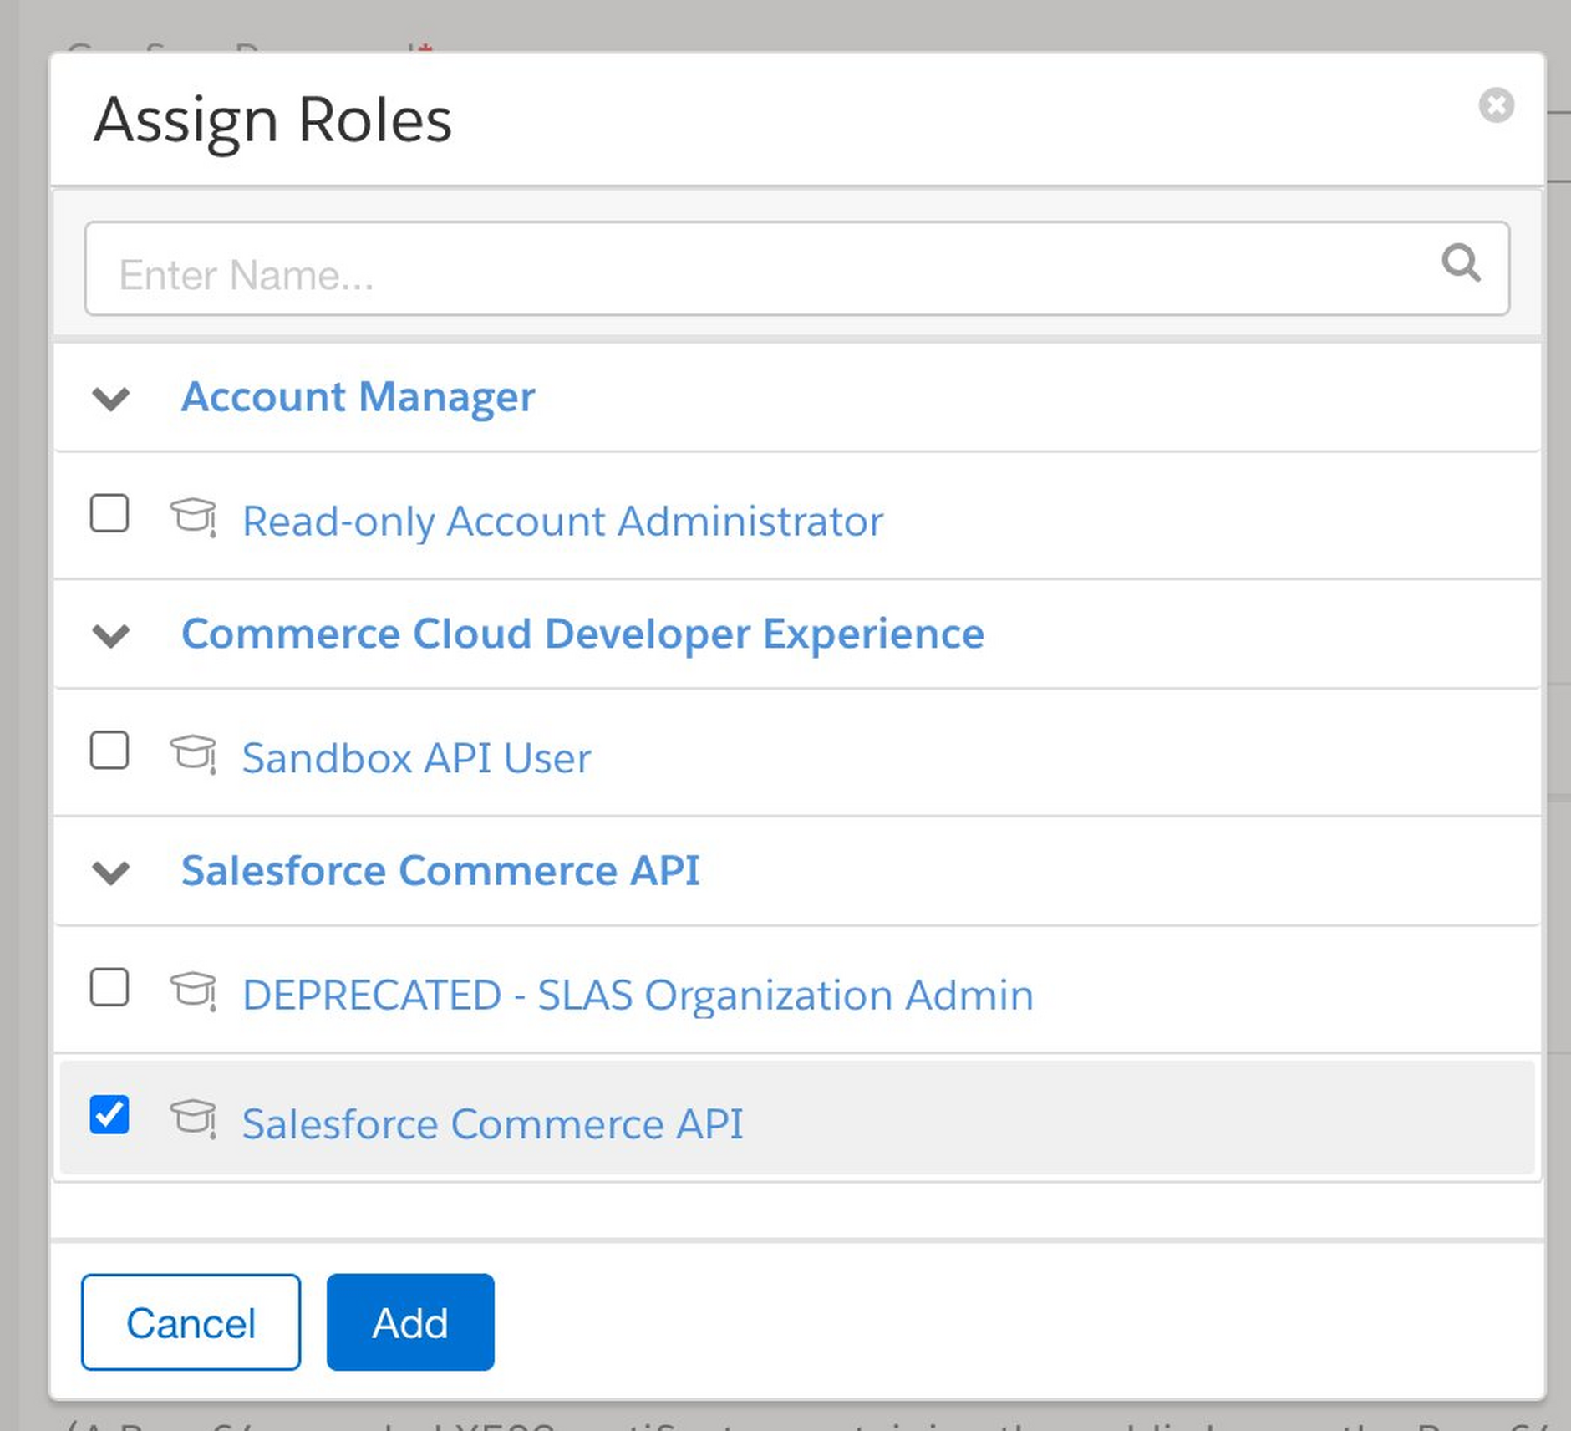
Task: Click graduation cap icon beside Sandbox API User
Action: coord(193,755)
